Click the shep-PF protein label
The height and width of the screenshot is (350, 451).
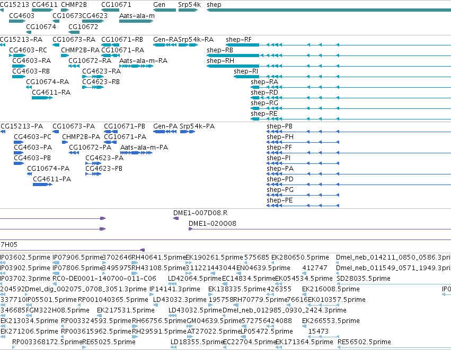(x=279, y=148)
